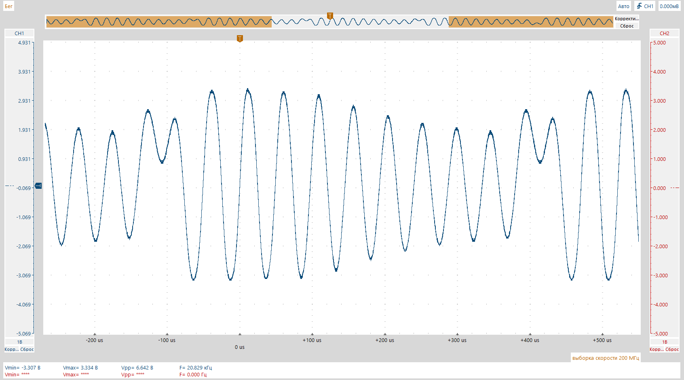Edit the 0.000мВ trigger level field

(669, 6)
